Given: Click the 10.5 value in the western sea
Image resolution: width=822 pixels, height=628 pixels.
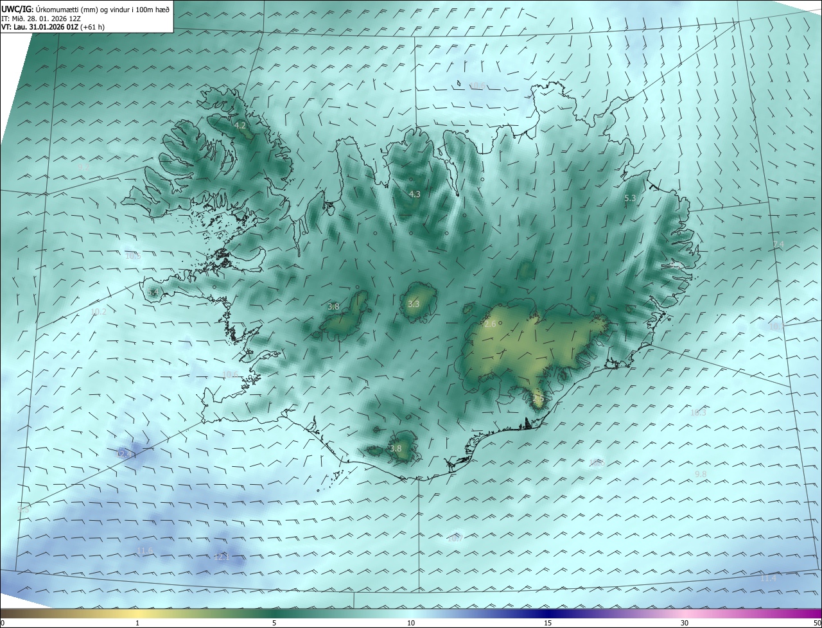Looking at the screenshot, I should pos(133,256).
